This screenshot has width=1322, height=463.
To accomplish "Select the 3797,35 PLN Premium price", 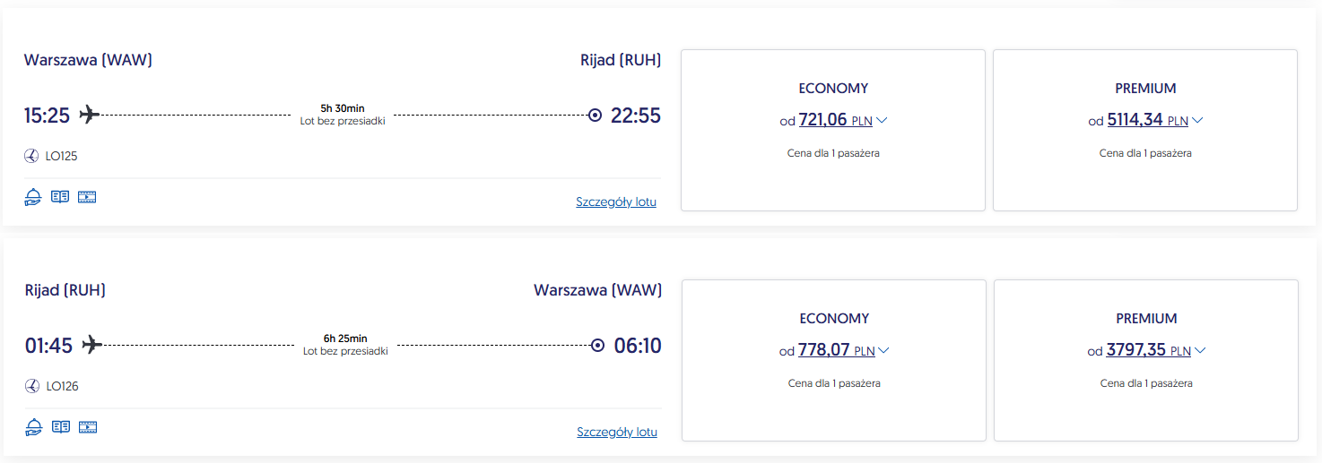I will (1137, 350).
